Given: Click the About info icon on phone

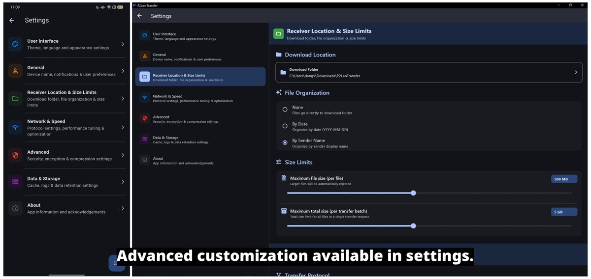Looking at the screenshot, I should (15, 208).
